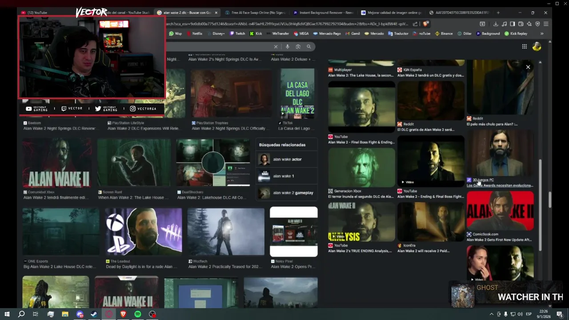Open the WeTransfer bookmark
Image resolution: width=569 pixels, height=320 pixels.
click(277, 33)
